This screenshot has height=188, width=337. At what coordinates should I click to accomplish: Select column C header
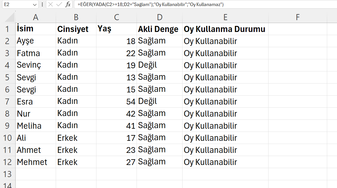[x=116, y=17]
